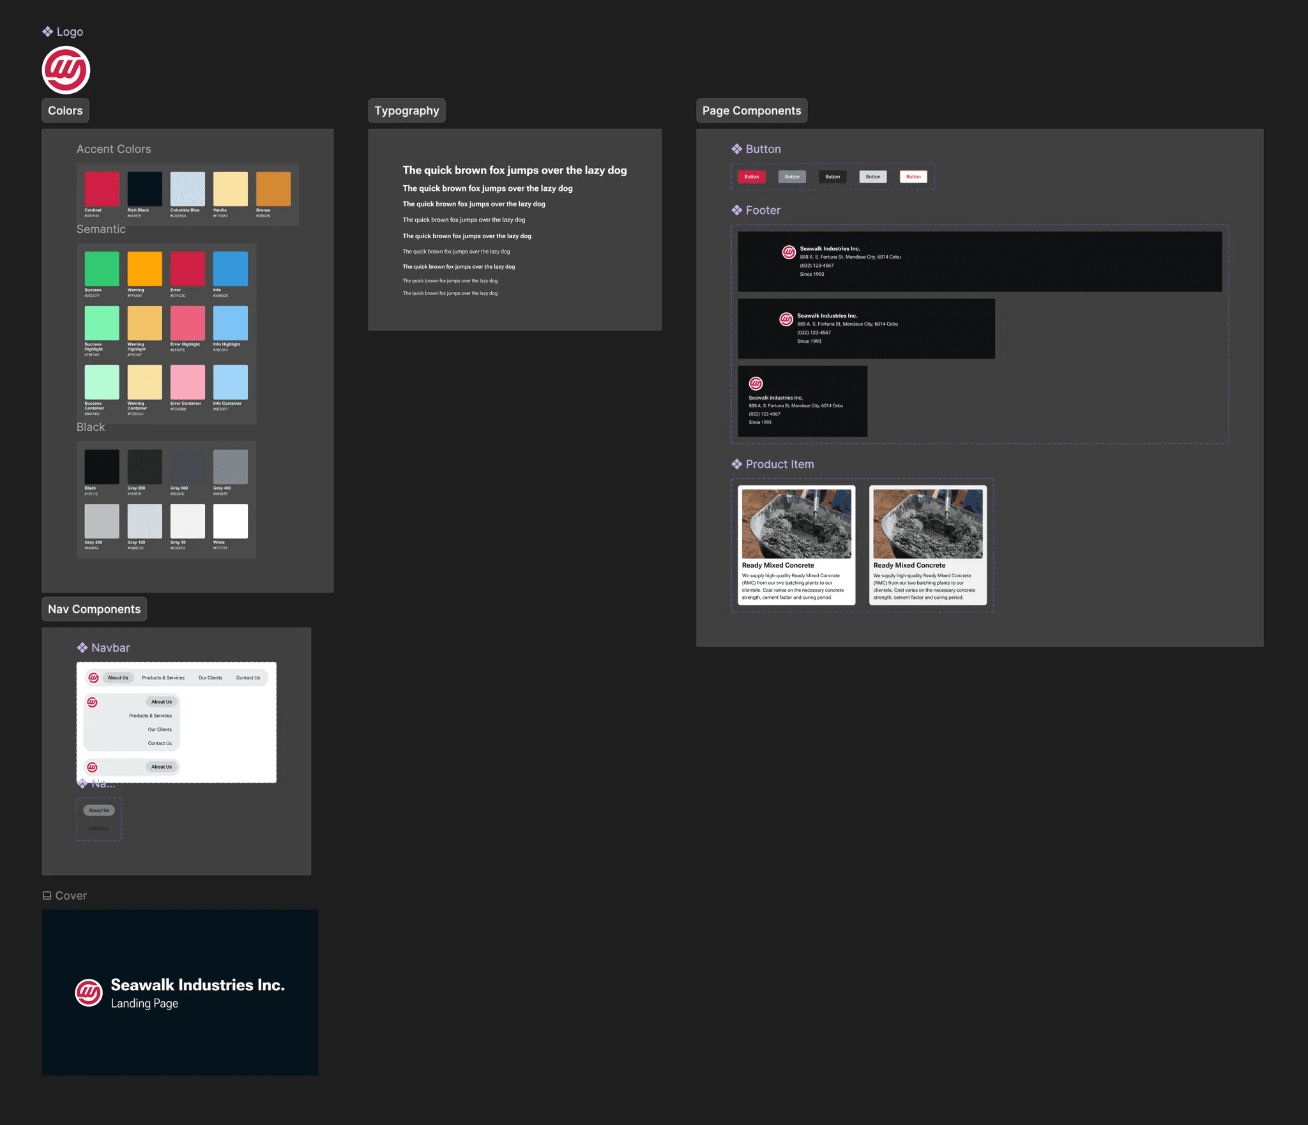Click the component diamond icon beside Navbar

pos(82,647)
